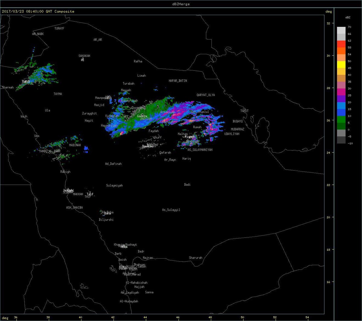Click the HAFAR_BATIN label
The width and height of the screenshot is (362, 321).
tap(178, 81)
